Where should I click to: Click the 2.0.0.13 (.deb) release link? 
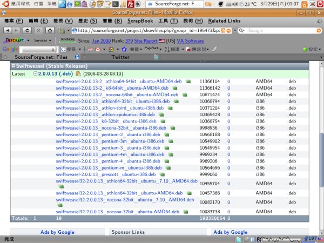click(56, 74)
